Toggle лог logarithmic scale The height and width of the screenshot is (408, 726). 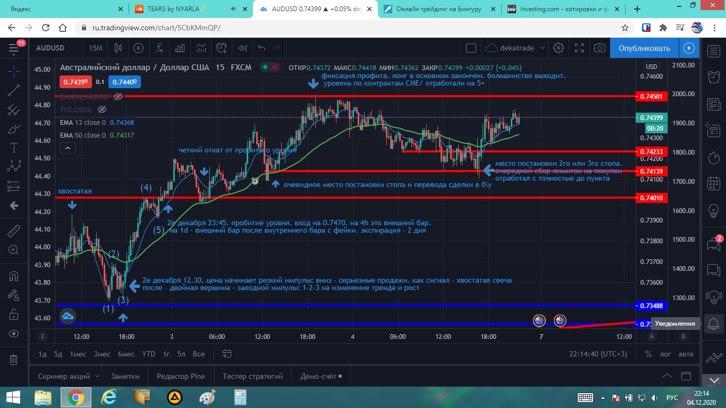pos(665,354)
